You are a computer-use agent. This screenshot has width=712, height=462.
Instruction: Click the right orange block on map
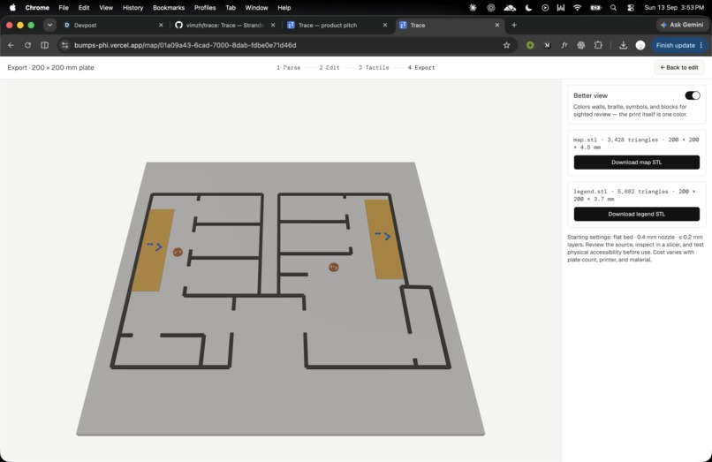coord(384,239)
